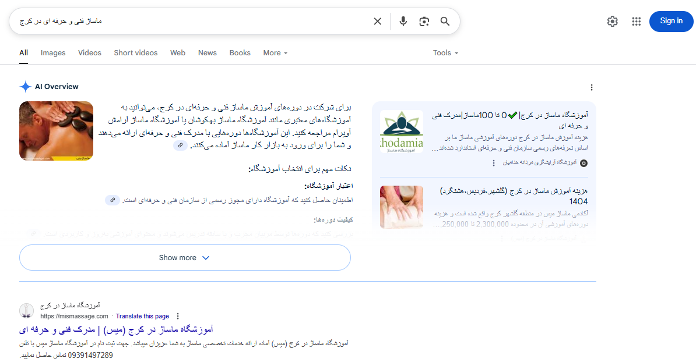
Task: Open the Tools dropdown
Action: coord(445,53)
